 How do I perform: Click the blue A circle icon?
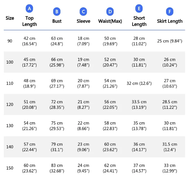point(29,8)
